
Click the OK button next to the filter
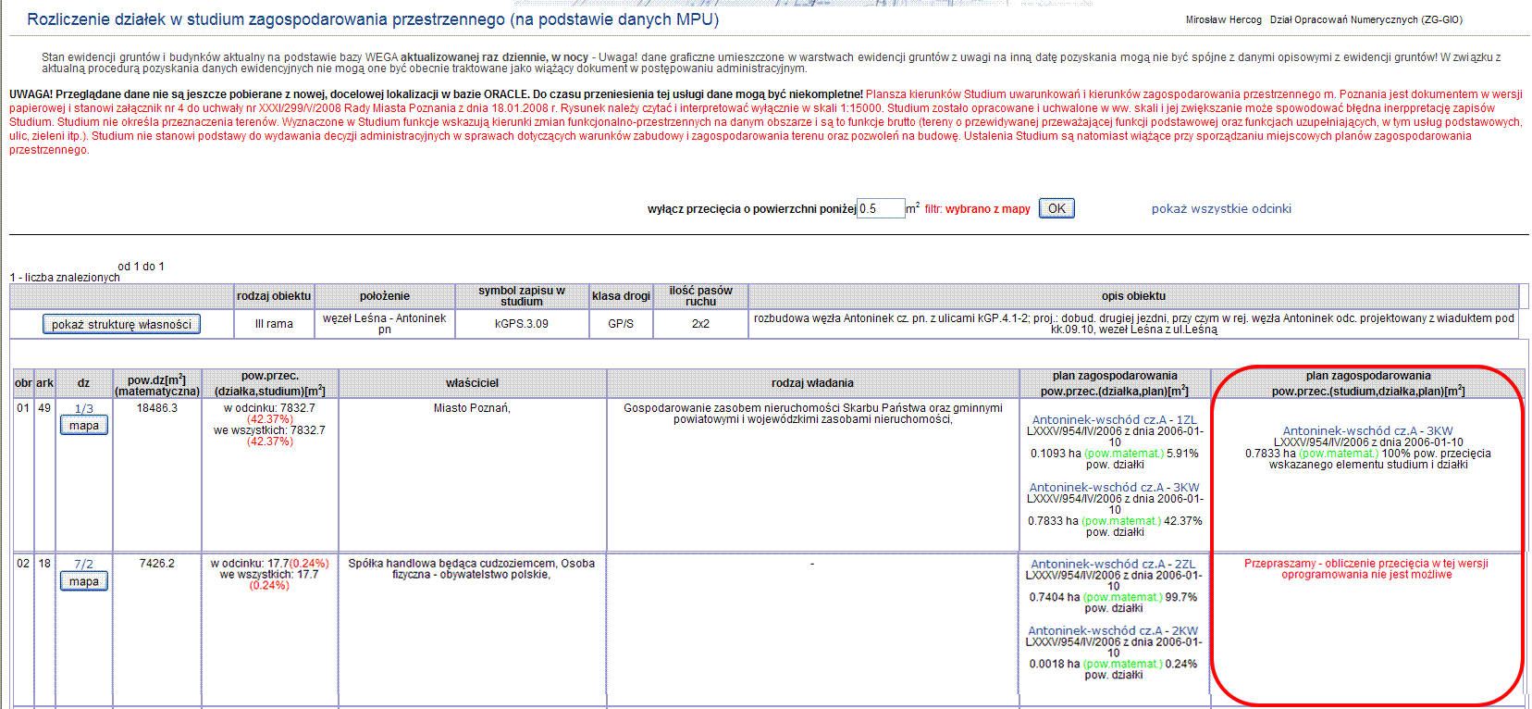1056,208
